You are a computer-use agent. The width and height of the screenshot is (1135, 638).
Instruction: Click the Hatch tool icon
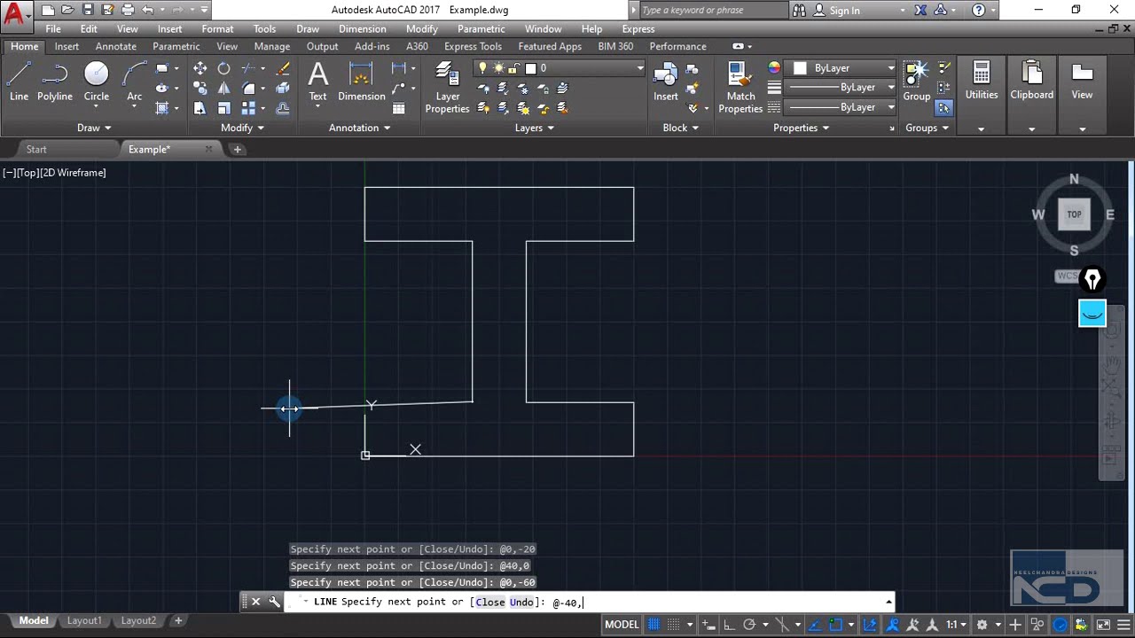click(x=162, y=108)
